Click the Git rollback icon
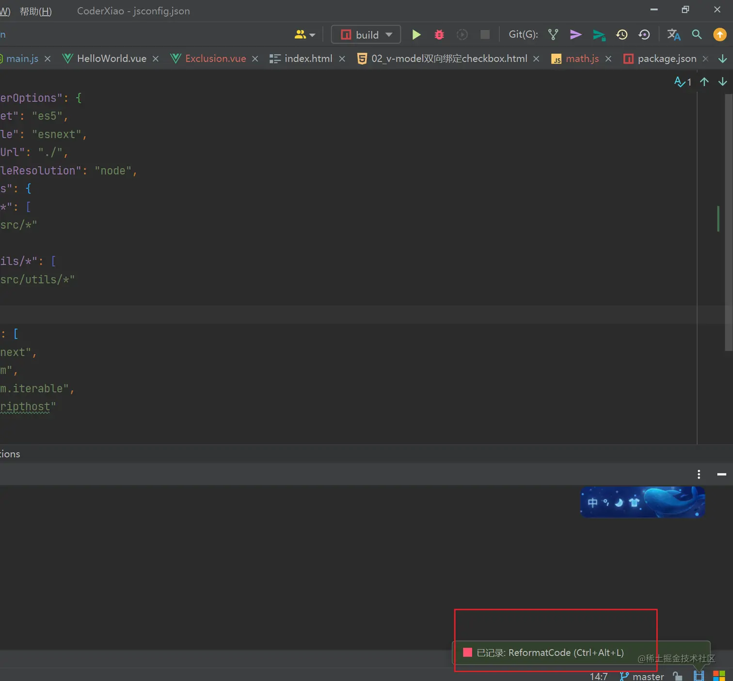This screenshot has height=681, width=733. 644,34
